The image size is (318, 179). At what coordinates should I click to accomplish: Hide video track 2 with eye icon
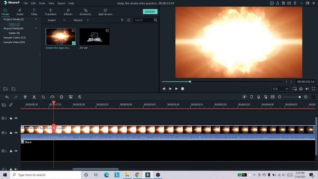(16, 133)
